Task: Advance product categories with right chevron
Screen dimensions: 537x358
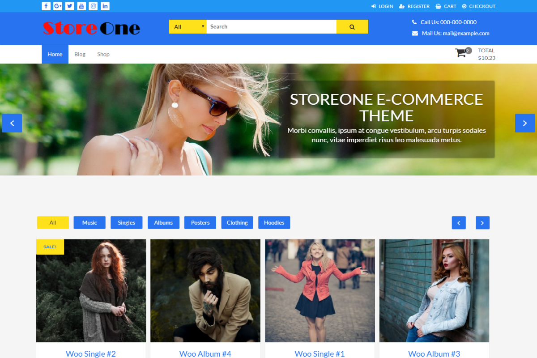Action: coord(482,222)
